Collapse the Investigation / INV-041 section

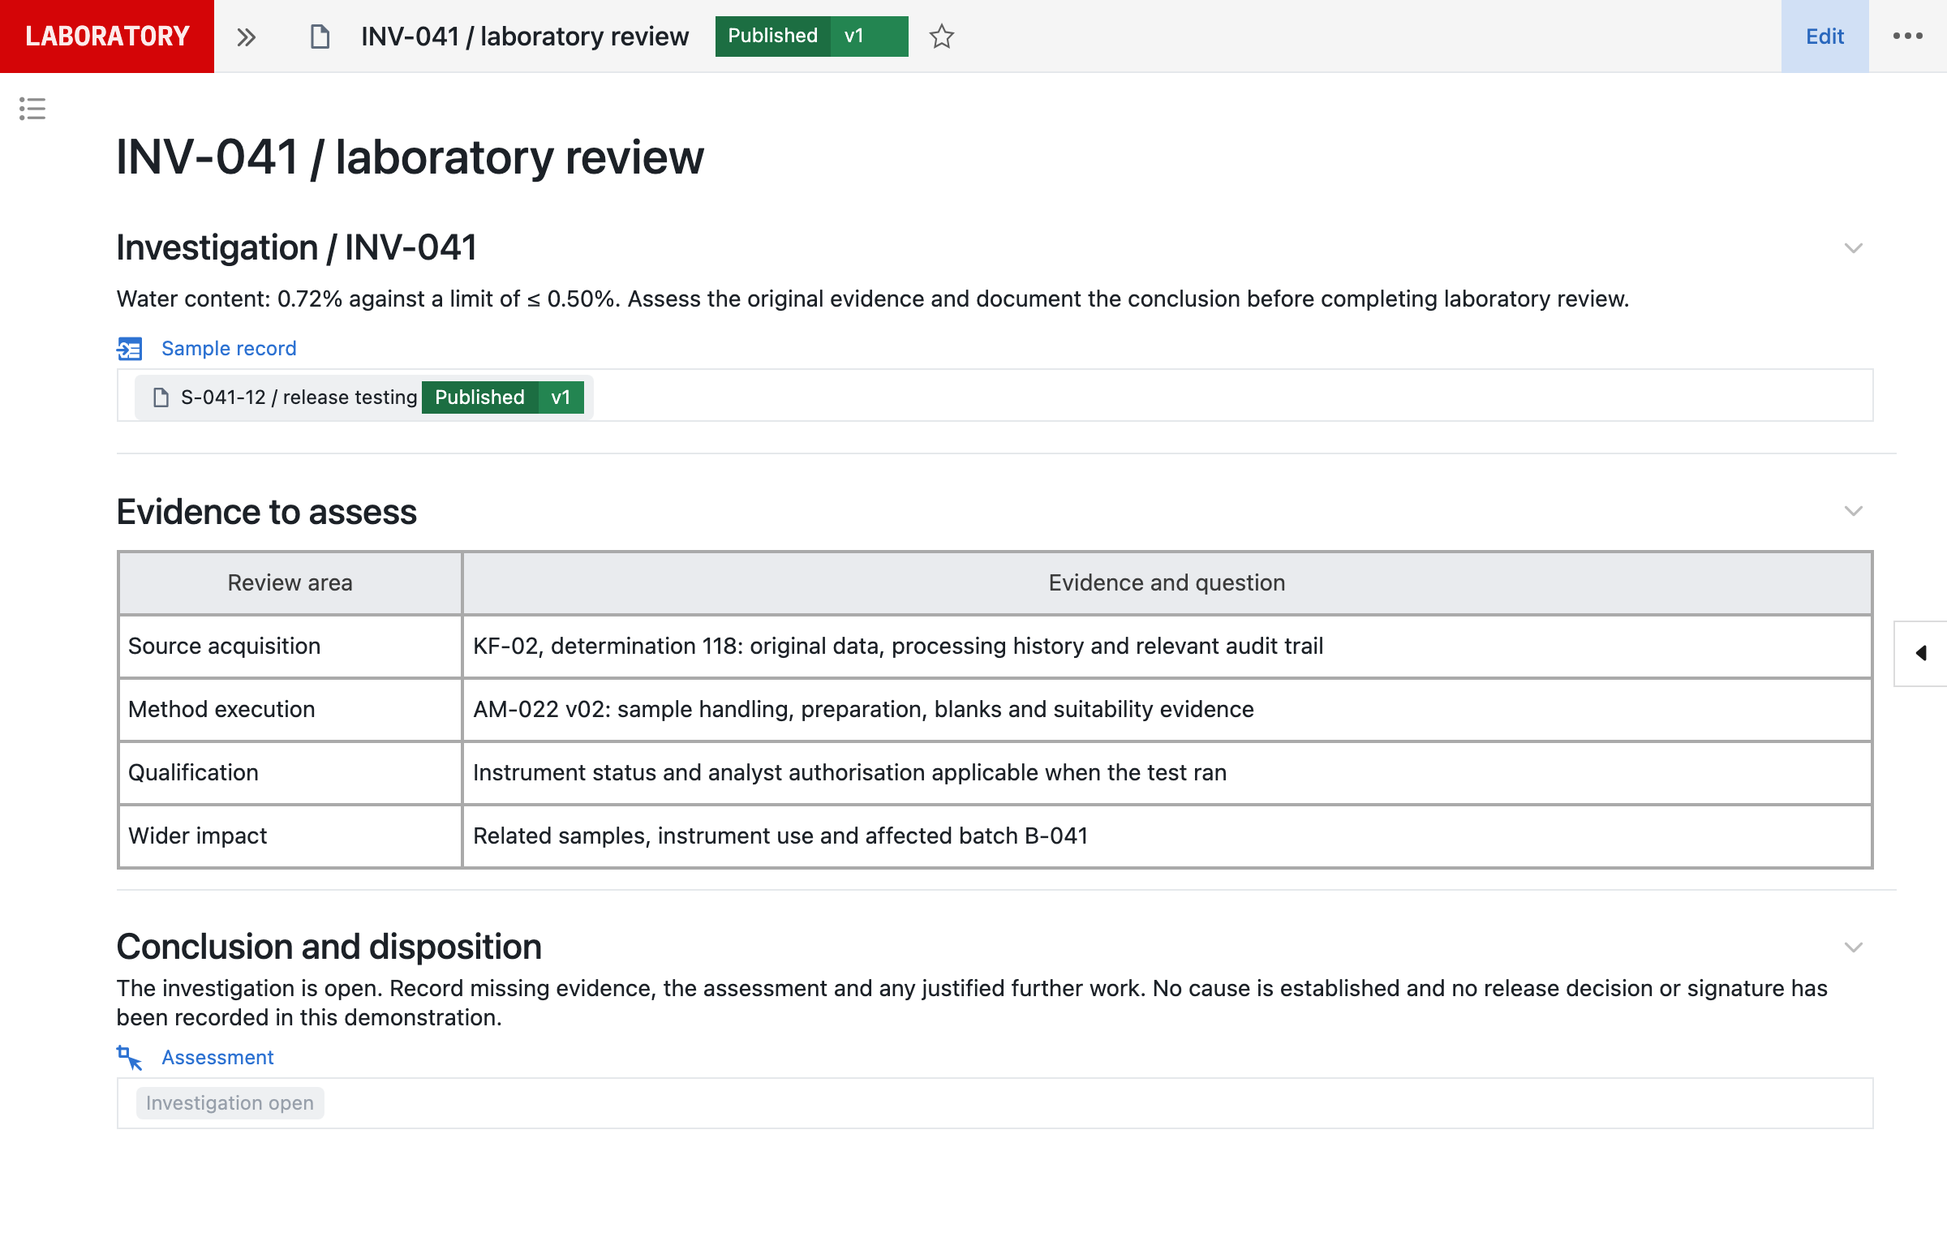pyautogui.click(x=1853, y=248)
